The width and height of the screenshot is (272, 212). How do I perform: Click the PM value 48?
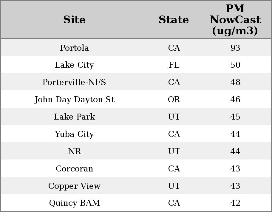tap(235, 82)
